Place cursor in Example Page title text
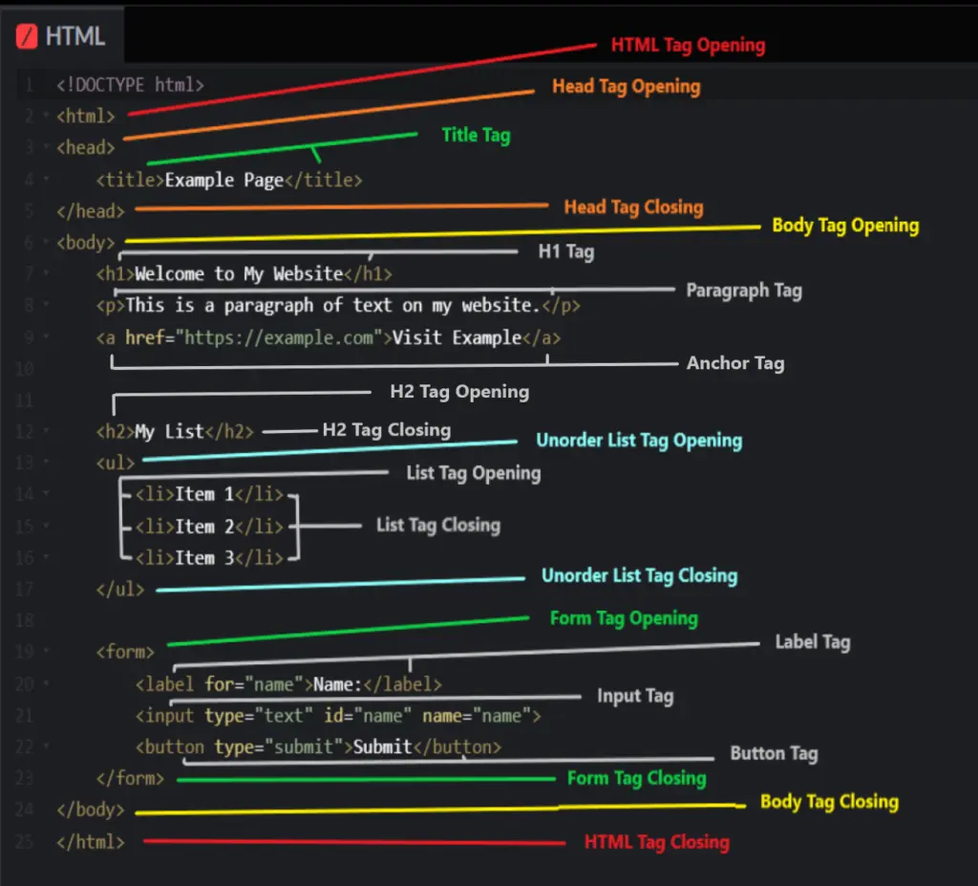978x886 pixels. [x=223, y=180]
